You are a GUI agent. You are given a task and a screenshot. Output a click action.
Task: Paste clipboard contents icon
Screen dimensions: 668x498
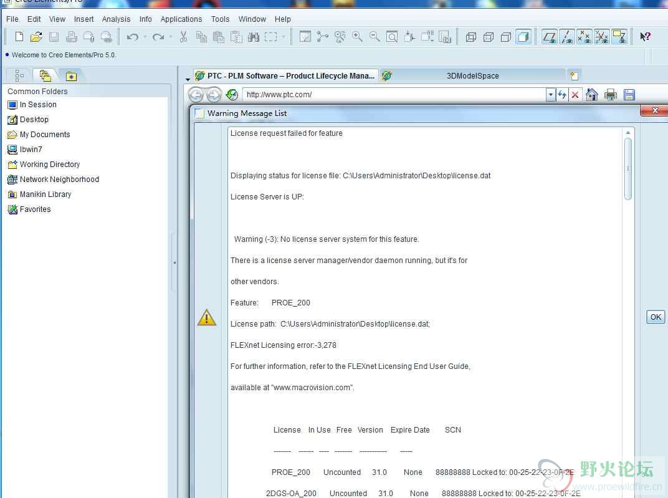click(x=219, y=37)
